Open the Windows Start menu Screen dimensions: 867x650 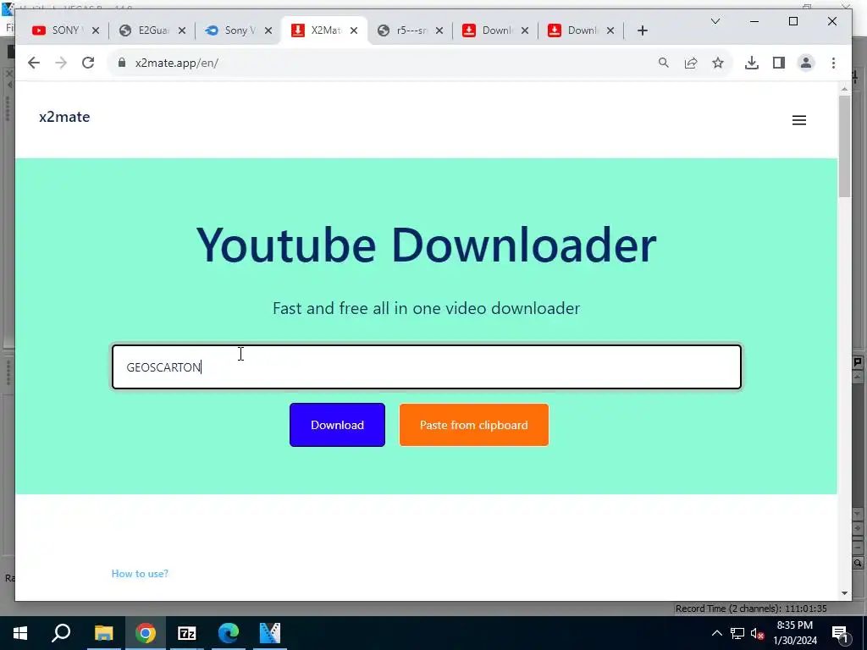pyautogui.click(x=20, y=633)
